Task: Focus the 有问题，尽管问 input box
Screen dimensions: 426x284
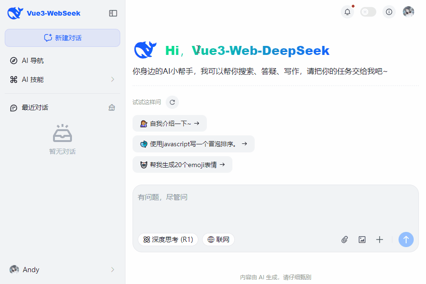Action: [275, 208]
